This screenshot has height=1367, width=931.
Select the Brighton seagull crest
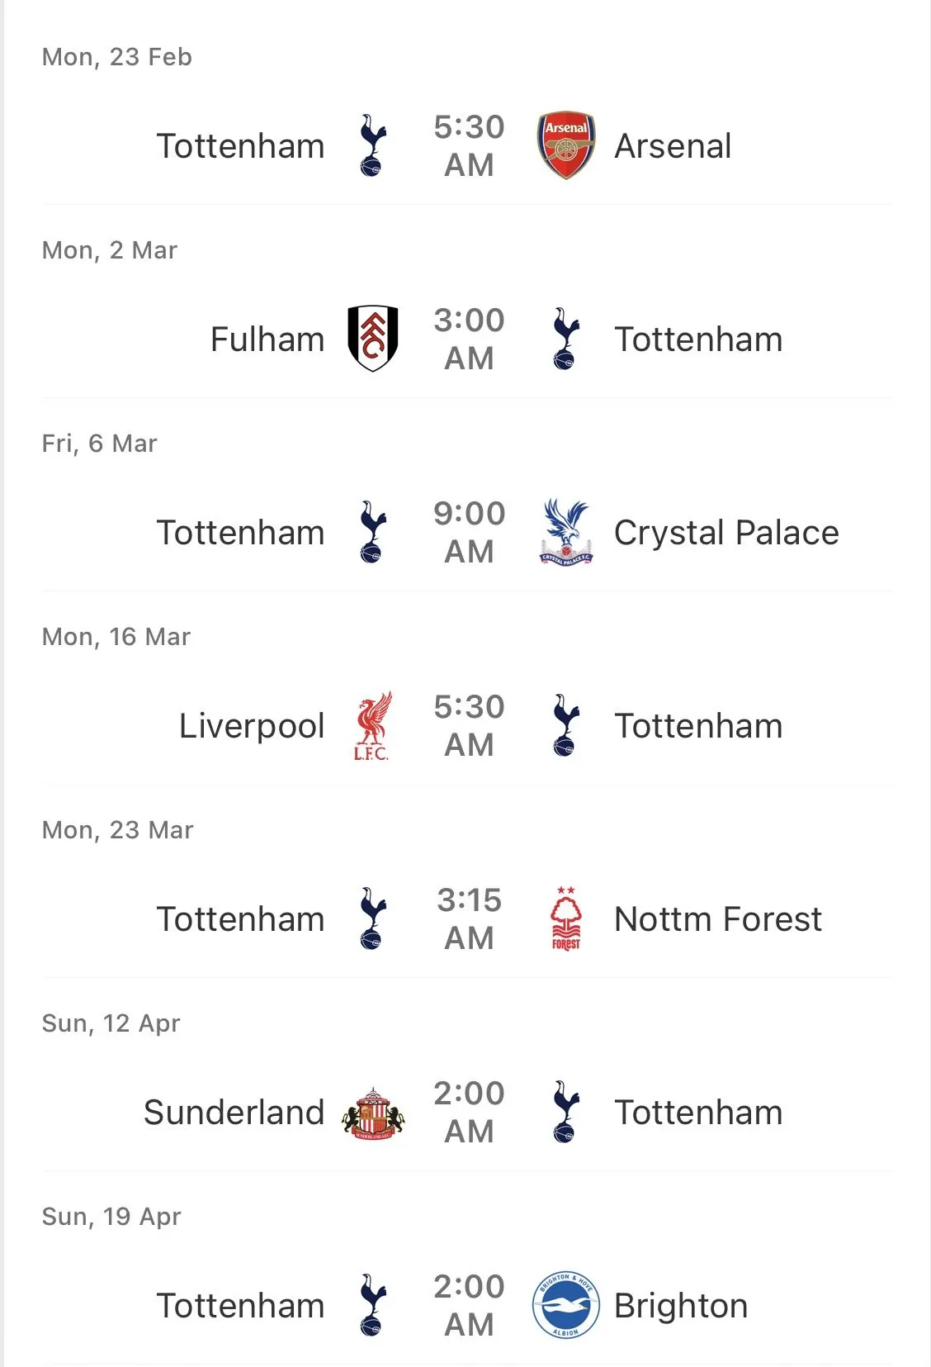tap(565, 1305)
